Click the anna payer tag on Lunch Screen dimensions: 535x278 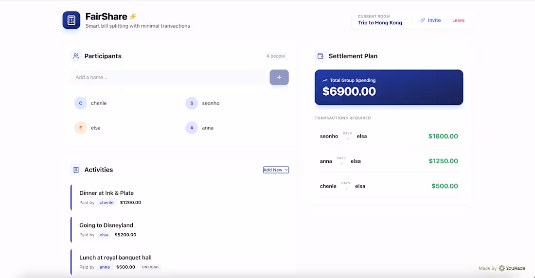coord(105,267)
